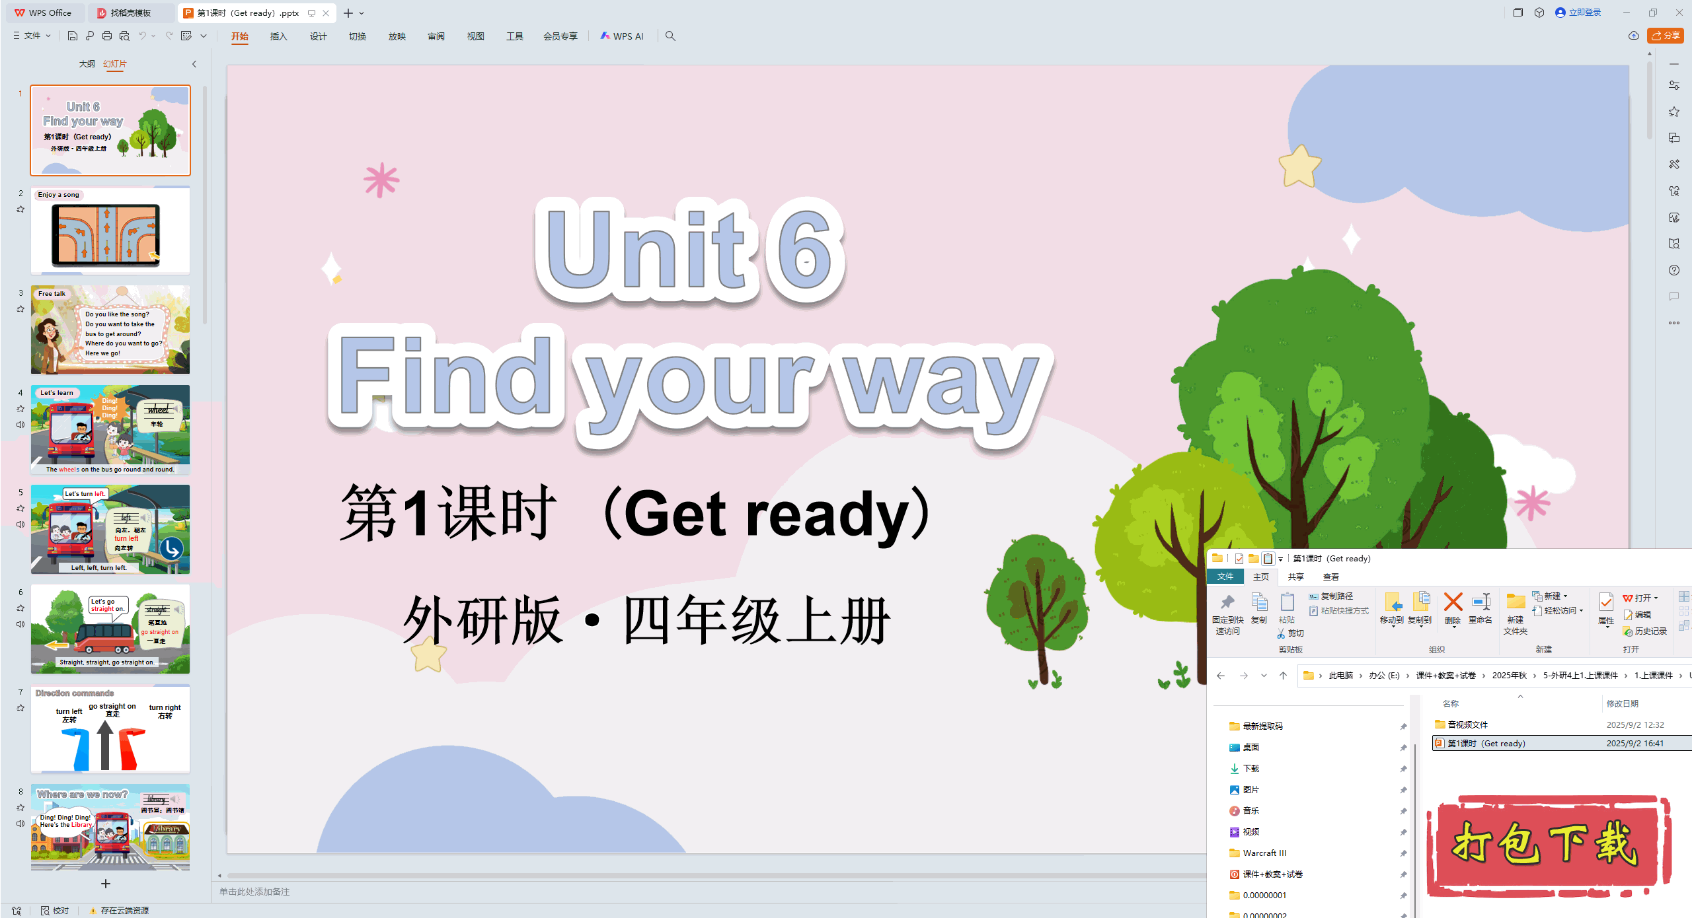Open WPS AI from the ribbon

click(622, 36)
